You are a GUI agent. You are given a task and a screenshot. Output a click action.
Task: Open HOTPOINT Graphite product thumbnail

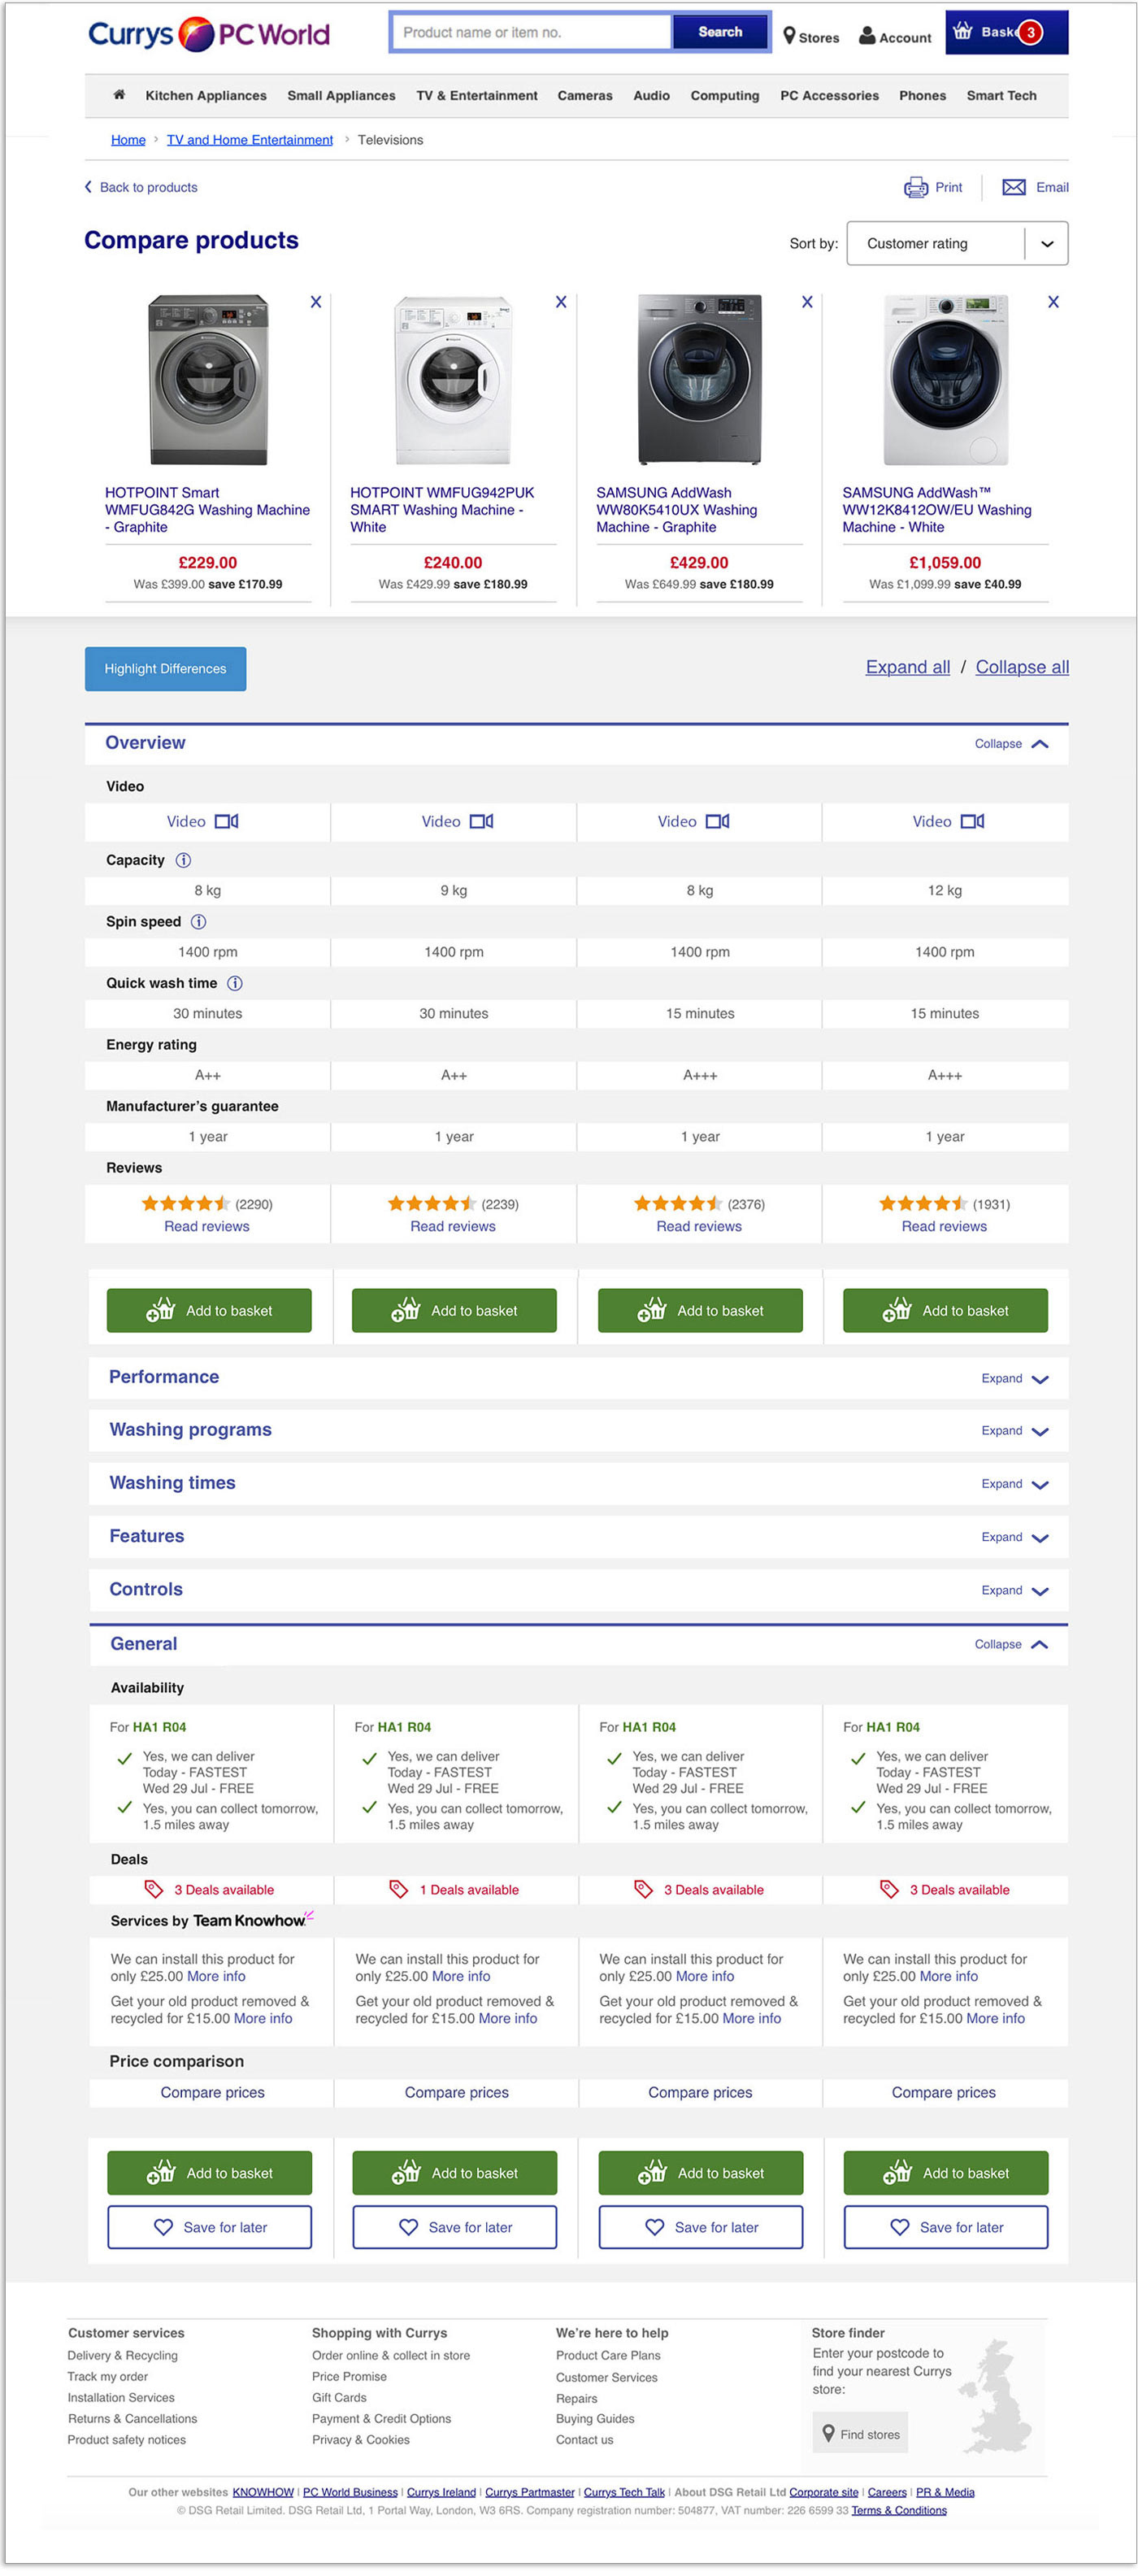click(x=208, y=379)
